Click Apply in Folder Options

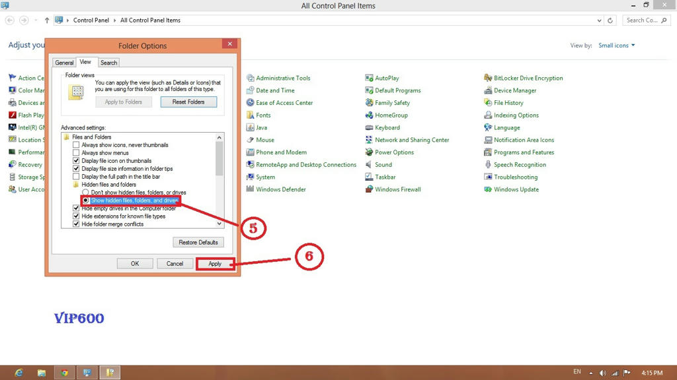click(x=215, y=264)
